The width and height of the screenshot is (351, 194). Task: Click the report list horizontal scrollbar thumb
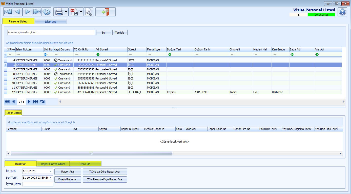91,153
